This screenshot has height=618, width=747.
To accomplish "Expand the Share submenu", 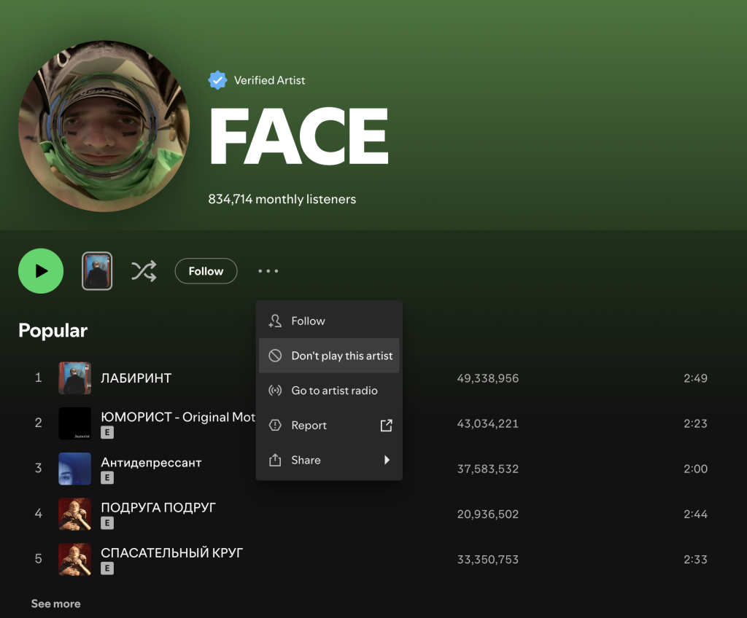I will tap(329, 460).
